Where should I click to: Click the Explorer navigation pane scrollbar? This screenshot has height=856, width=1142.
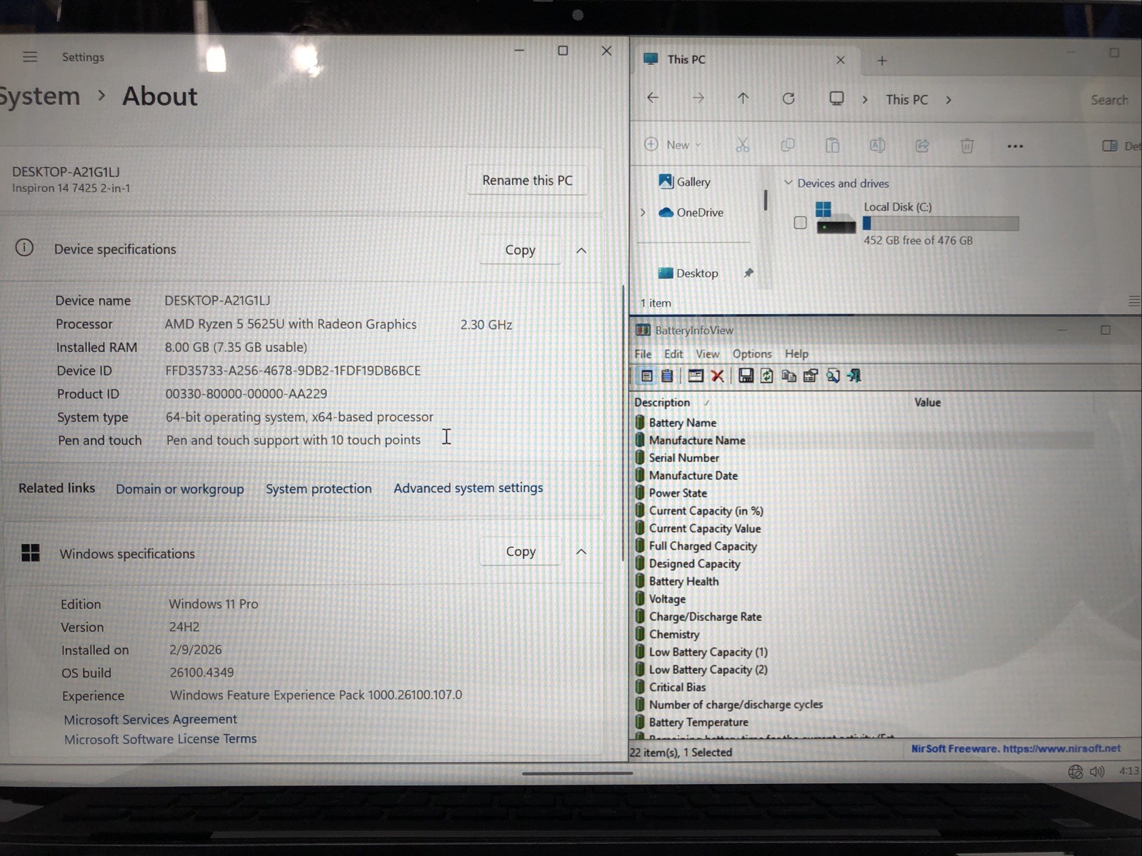point(766,200)
